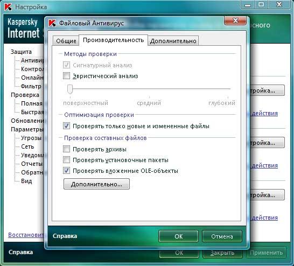Click the Дополнительно... button
Screen dimensions: 294x266
[x=96, y=184]
